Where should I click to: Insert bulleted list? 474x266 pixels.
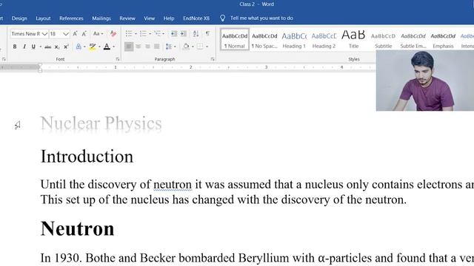[129, 33]
